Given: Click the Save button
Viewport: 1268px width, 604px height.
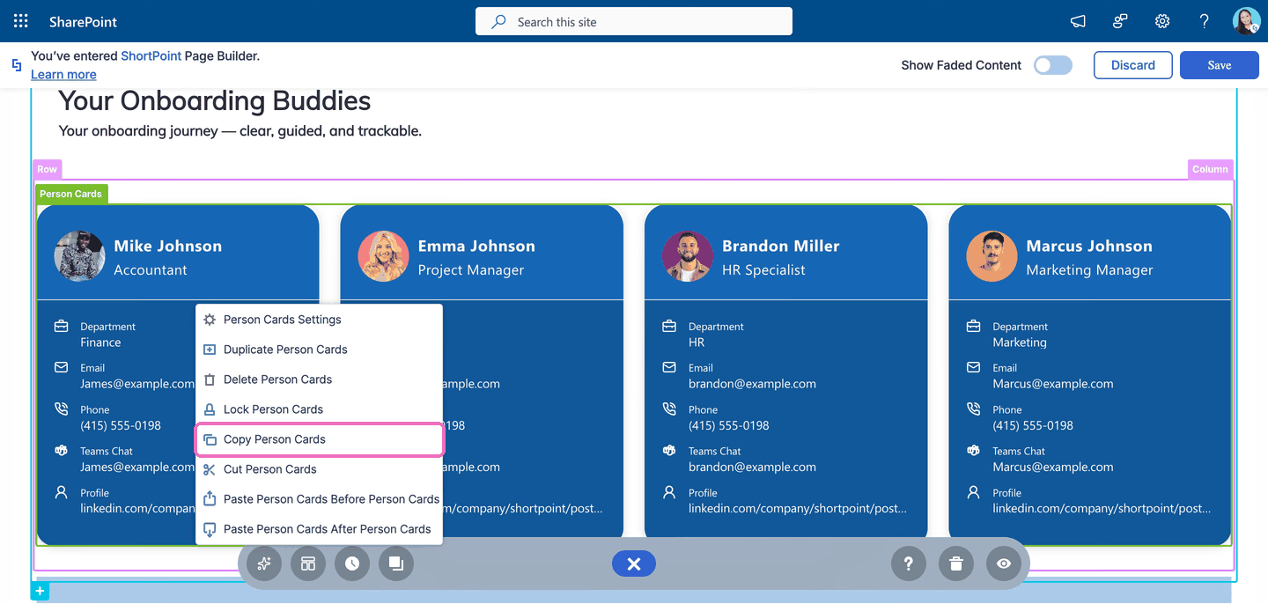Looking at the screenshot, I should [x=1220, y=65].
